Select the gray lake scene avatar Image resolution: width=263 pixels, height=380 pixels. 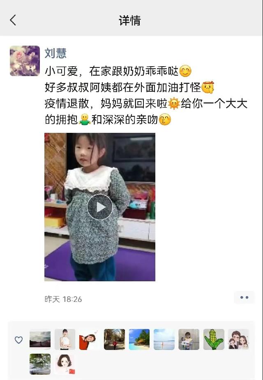point(40,339)
